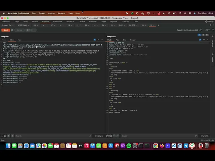Screen dimensions: 215x161
Task: Launch Spotify from the Dock
Action: tap(129, 146)
